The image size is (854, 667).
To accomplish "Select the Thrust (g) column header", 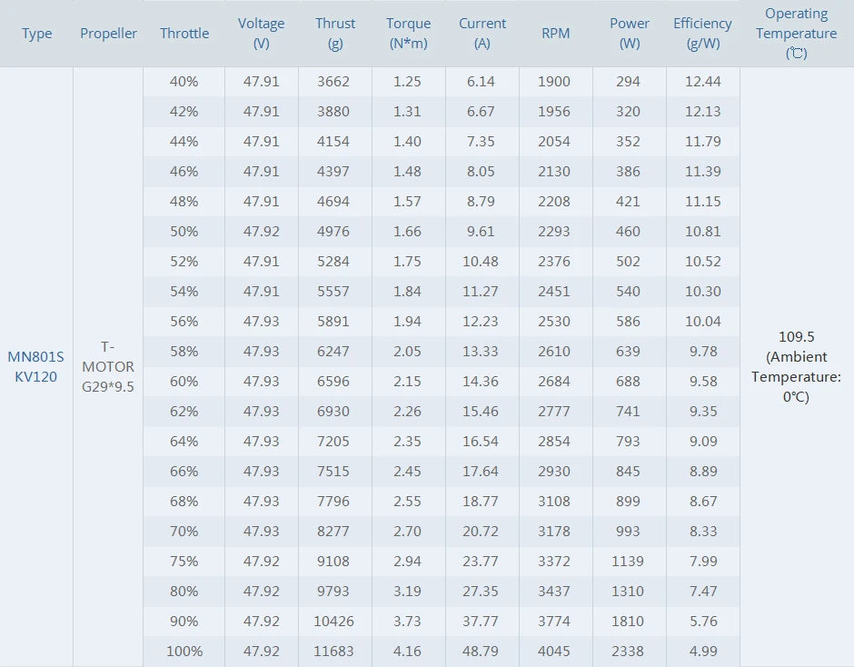I will click(335, 34).
